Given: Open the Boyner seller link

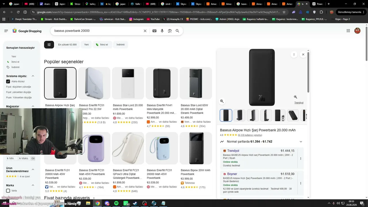Looking at the screenshot, I should click(x=232, y=174).
